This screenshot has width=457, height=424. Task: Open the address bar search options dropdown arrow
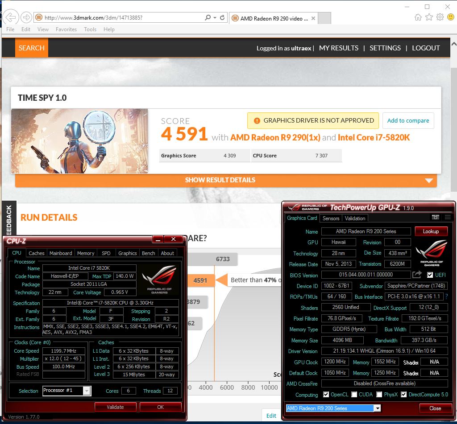[x=215, y=18]
